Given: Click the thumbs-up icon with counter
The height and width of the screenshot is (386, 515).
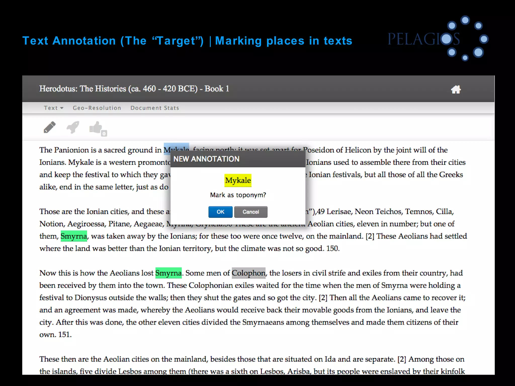Looking at the screenshot, I should tap(98, 128).
